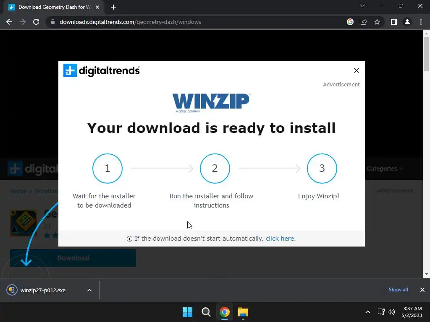Reload the page with refresh icon
The width and height of the screenshot is (430, 322).
point(36,22)
